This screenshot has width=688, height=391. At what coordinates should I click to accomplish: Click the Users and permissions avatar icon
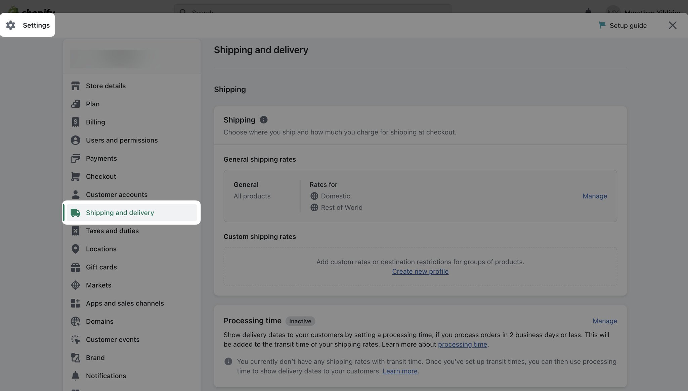tap(75, 140)
